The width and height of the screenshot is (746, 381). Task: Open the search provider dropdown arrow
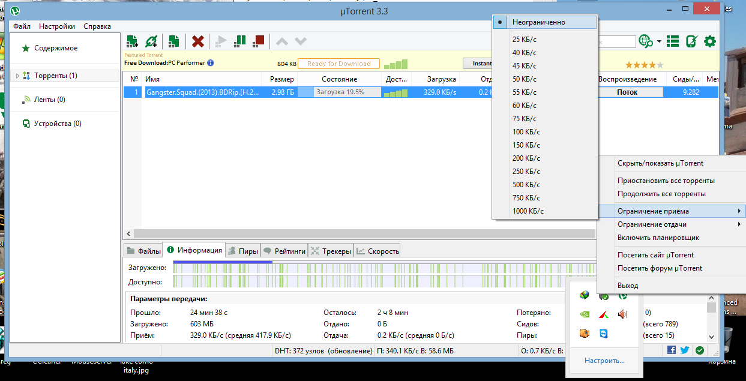point(659,42)
